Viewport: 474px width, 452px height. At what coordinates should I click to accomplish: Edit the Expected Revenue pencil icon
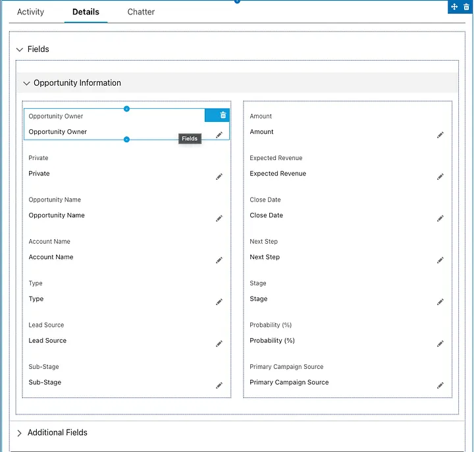pos(440,177)
